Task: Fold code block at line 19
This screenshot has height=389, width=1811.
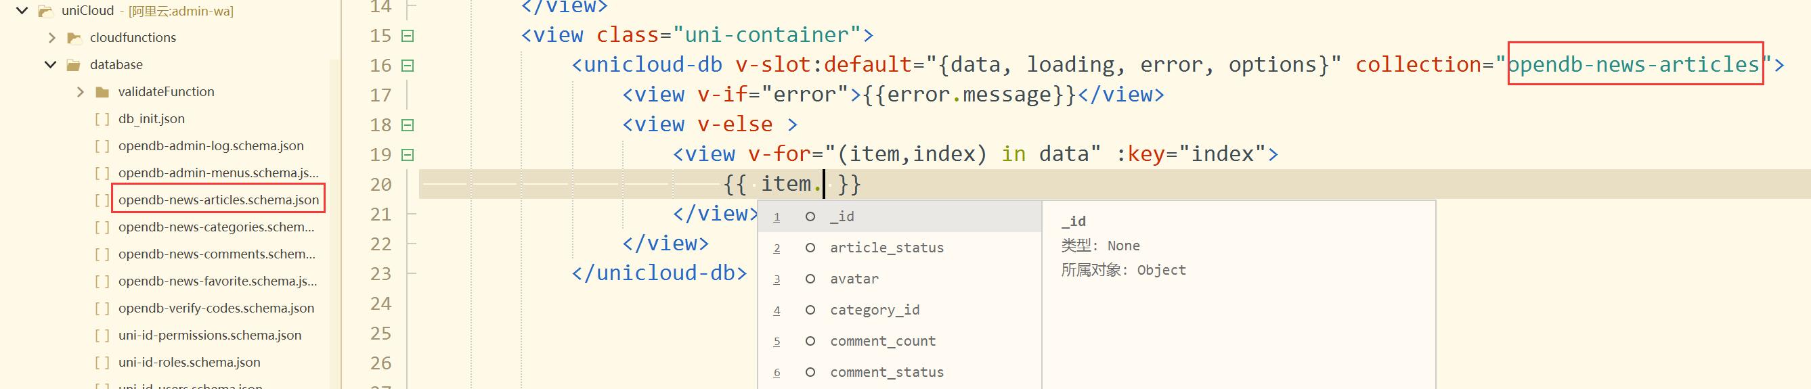Action: coord(407,154)
